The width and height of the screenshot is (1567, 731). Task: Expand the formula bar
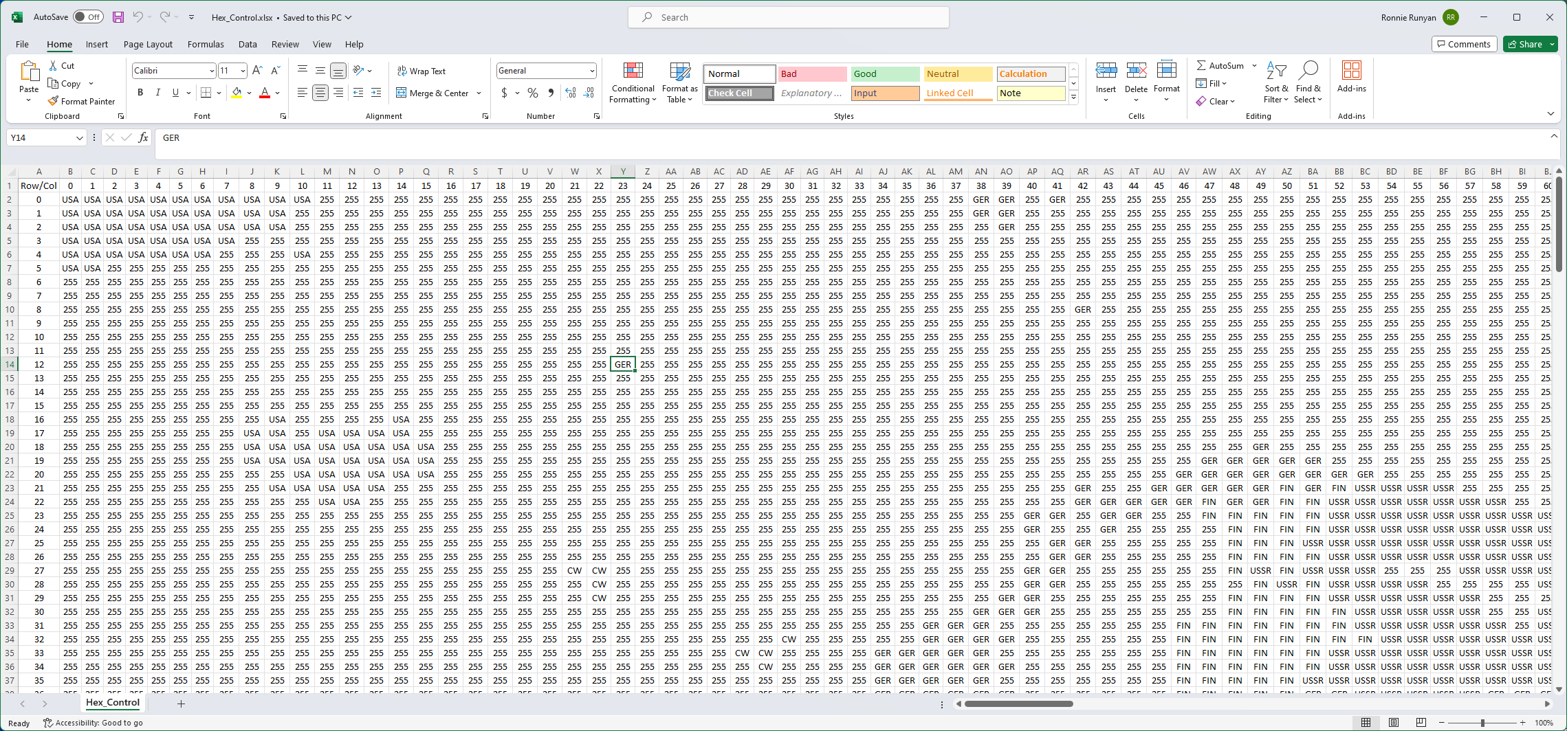point(1554,137)
